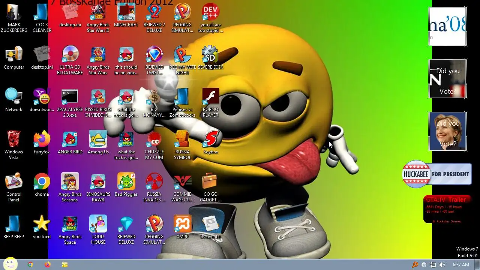Open the 'you tried' star icon
Screen dimensions: 480x270
[x=42, y=227]
